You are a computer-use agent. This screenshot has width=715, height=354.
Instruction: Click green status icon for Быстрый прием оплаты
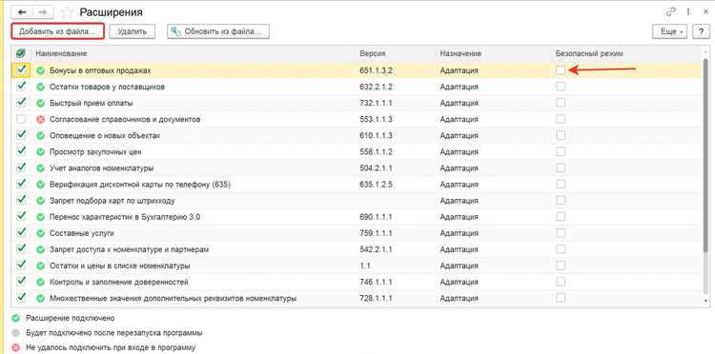(x=41, y=104)
